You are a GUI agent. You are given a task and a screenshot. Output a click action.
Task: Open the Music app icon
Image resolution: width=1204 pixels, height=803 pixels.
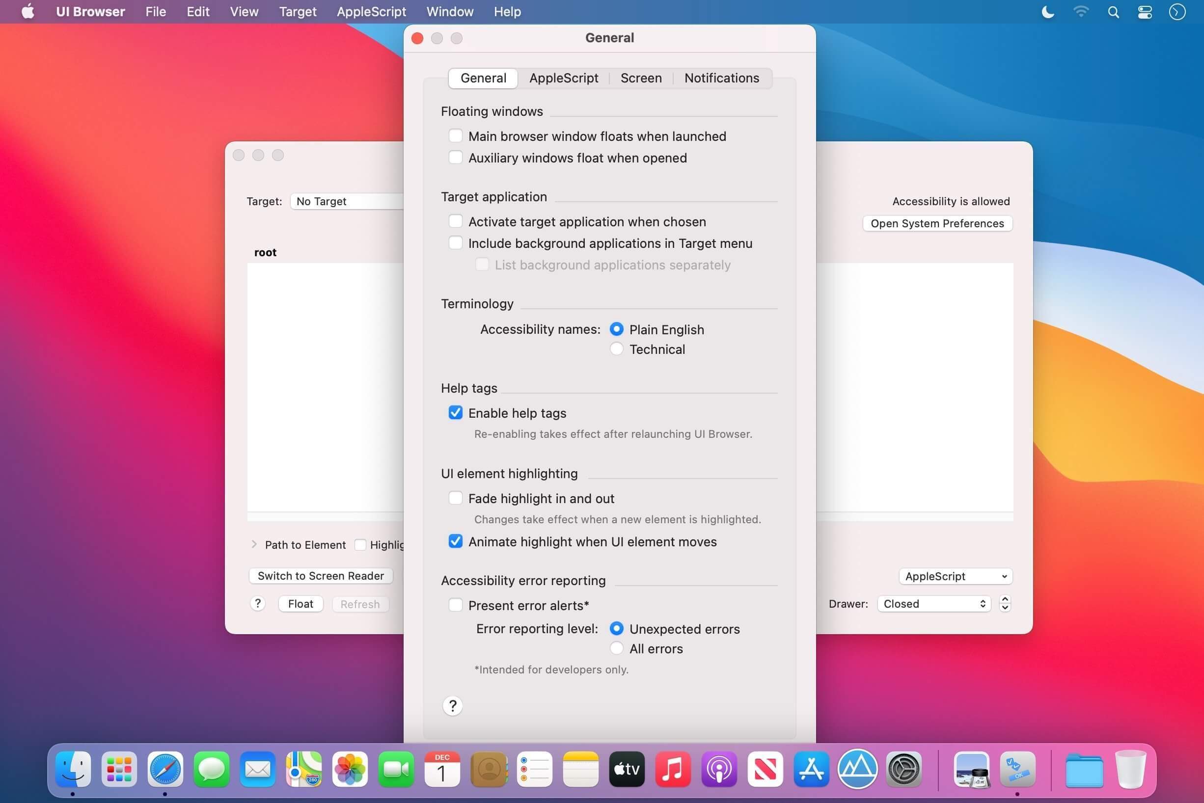673,769
